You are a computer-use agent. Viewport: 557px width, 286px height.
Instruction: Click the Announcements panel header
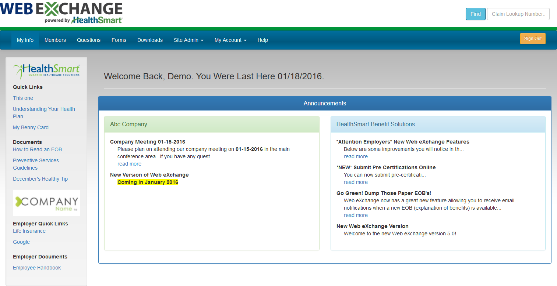point(325,103)
